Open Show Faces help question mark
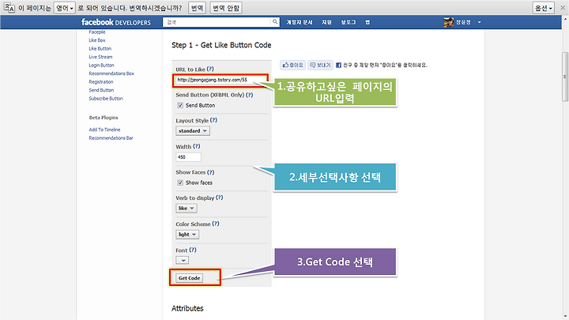The image size is (569, 320). coord(210,172)
